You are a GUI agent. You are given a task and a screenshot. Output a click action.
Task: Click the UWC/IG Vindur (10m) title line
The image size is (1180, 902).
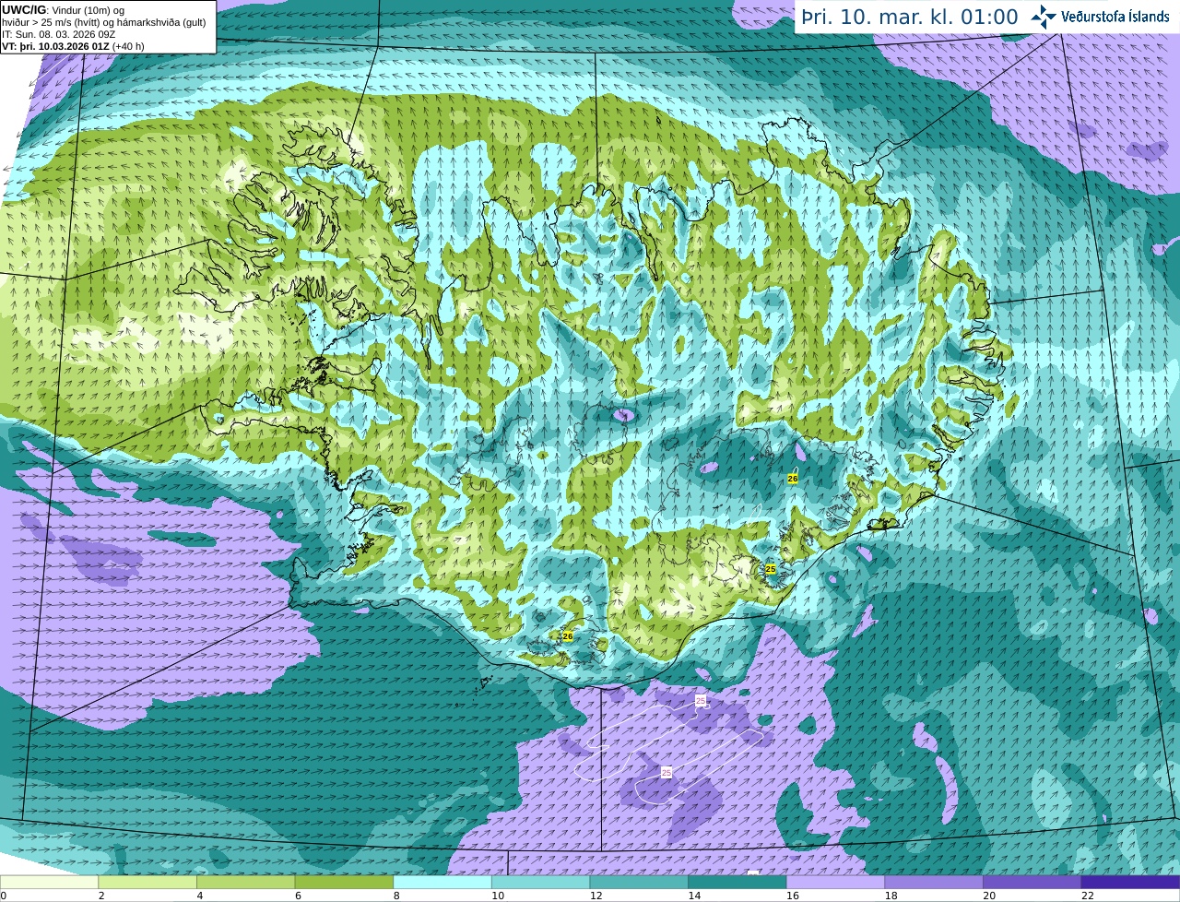point(63,10)
